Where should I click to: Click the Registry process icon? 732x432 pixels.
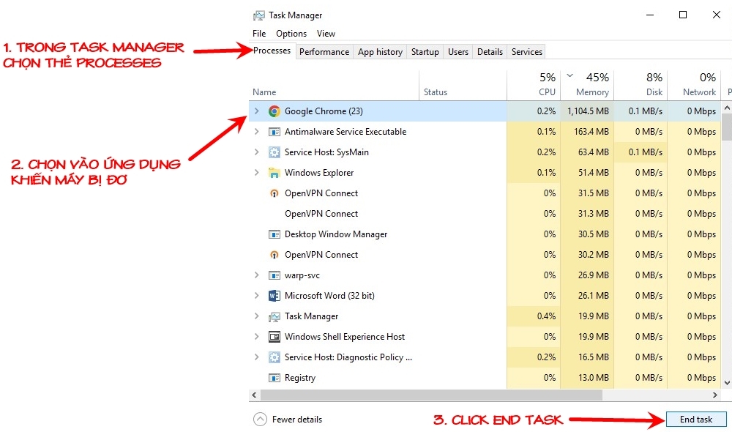tap(274, 378)
